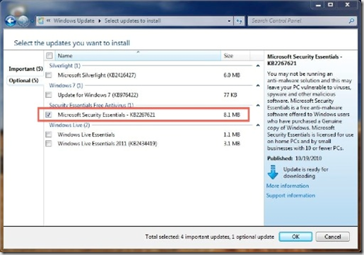Check the Windows Live Essentials checkbox

(49, 135)
